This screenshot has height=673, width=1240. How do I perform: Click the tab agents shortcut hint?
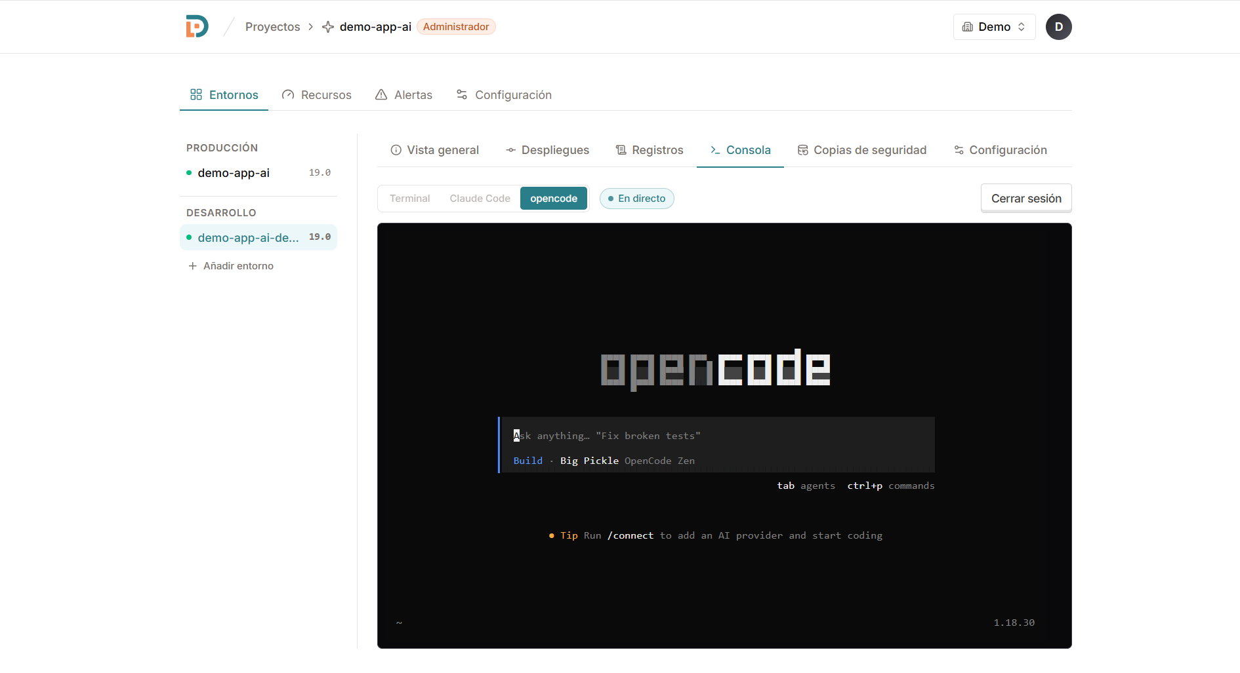pyautogui.click(x=806, y=486)
